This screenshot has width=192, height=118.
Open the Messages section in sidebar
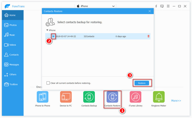pos(13,64)
